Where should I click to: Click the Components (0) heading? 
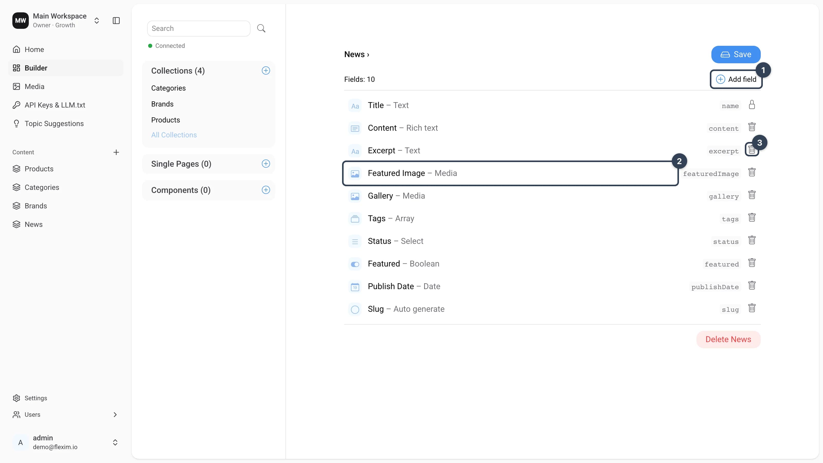(x=181, y=190)
